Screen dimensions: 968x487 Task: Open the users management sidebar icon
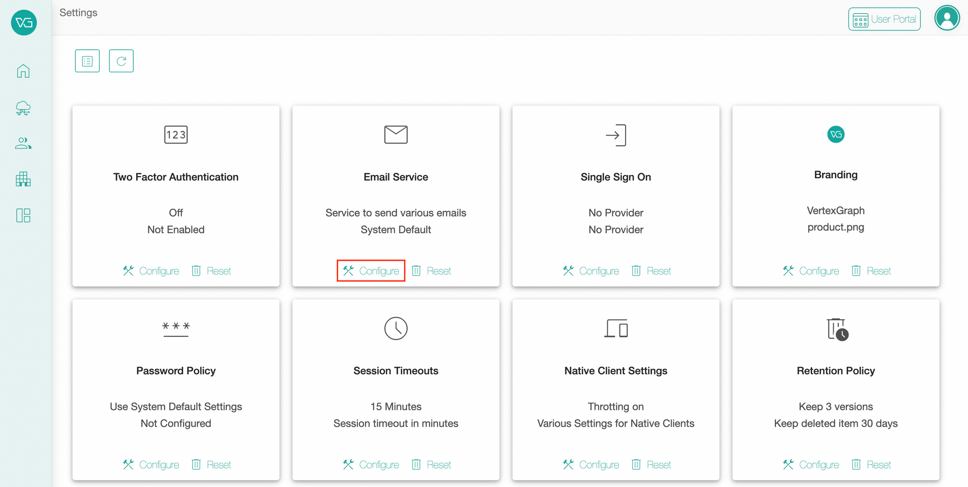tap(23, 144)
